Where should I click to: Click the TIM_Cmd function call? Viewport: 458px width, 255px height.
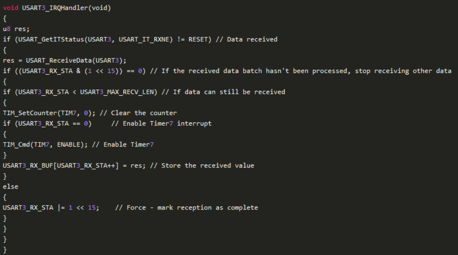pyautogui.click(x=16, y=144)
